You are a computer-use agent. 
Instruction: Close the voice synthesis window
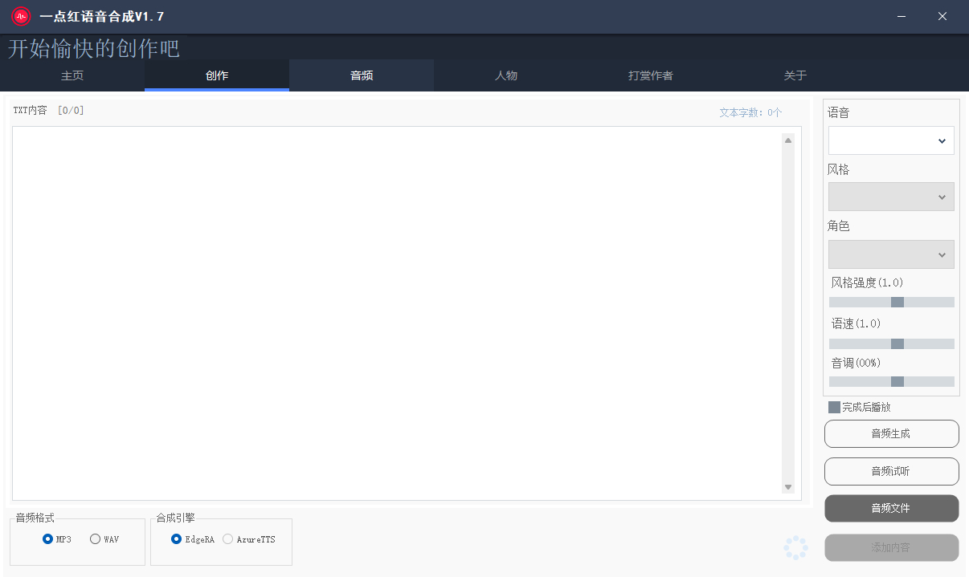[942, 16]
